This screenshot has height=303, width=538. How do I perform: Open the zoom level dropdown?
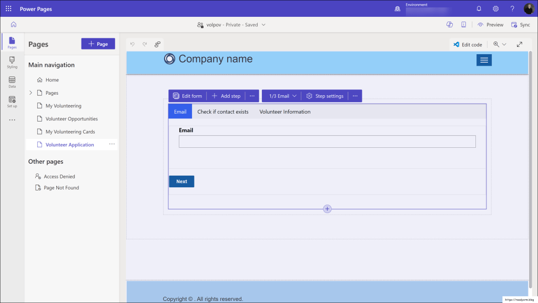pyautogui.click(x=500, y=45)
